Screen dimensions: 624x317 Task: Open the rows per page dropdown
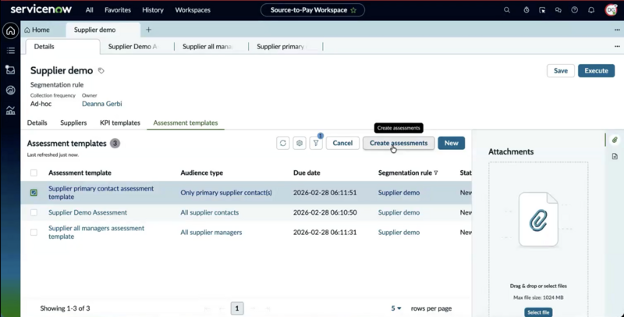(396, 308)
